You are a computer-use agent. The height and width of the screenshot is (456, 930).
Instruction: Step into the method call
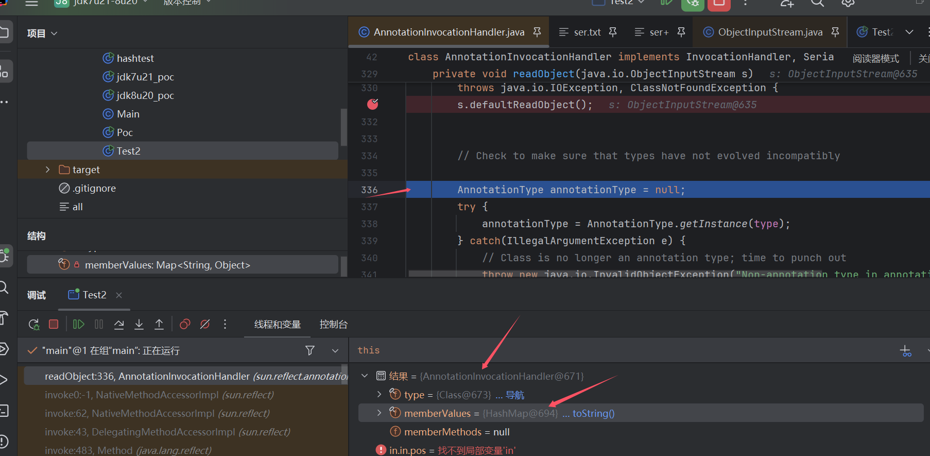pyautogui.click(x=139, y=324)
